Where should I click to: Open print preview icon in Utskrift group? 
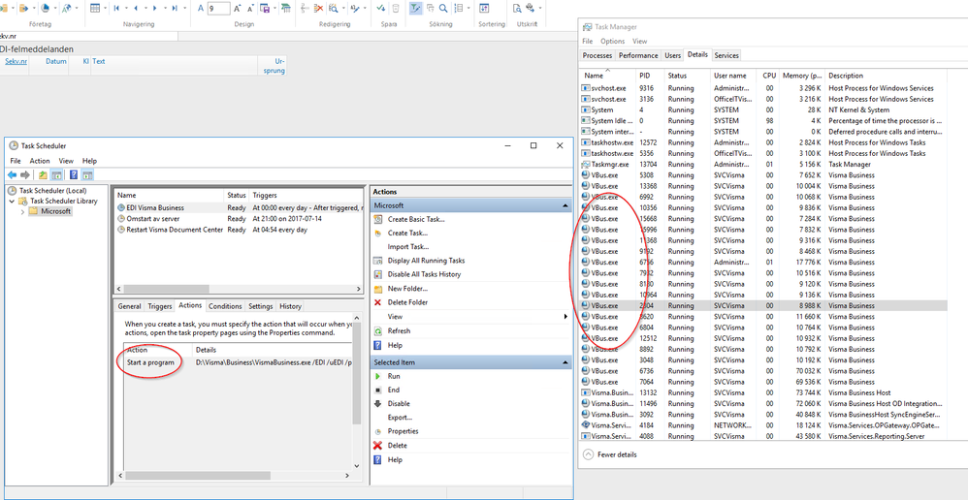click(516, 8)
